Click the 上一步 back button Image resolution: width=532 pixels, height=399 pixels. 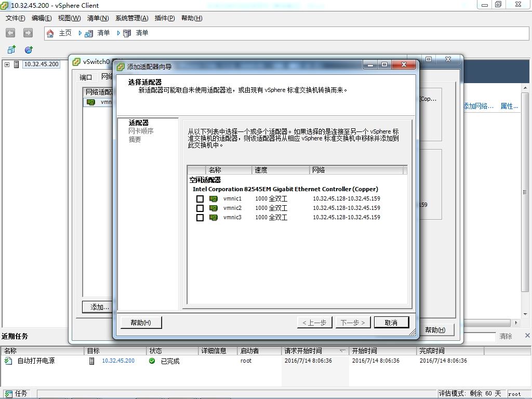pyautogui.click(x=314, y=323)
